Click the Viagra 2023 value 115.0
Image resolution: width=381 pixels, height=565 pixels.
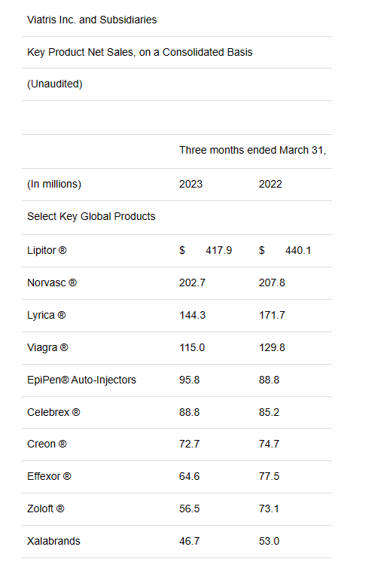click(192, 348)
